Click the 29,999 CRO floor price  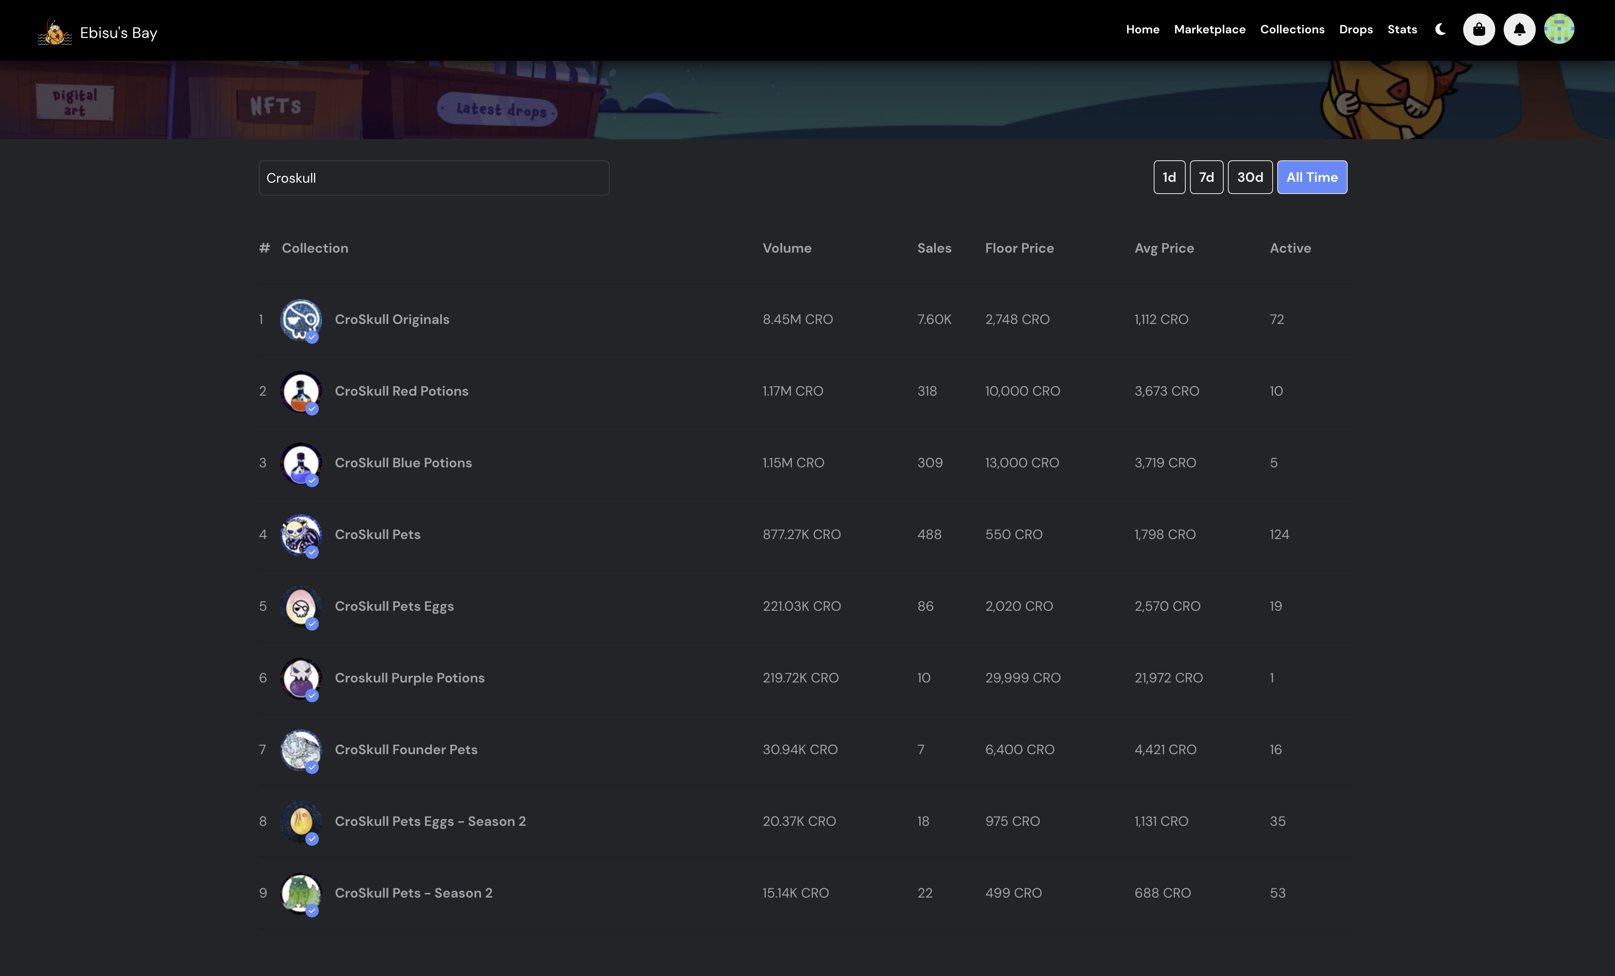(1023, 678)
